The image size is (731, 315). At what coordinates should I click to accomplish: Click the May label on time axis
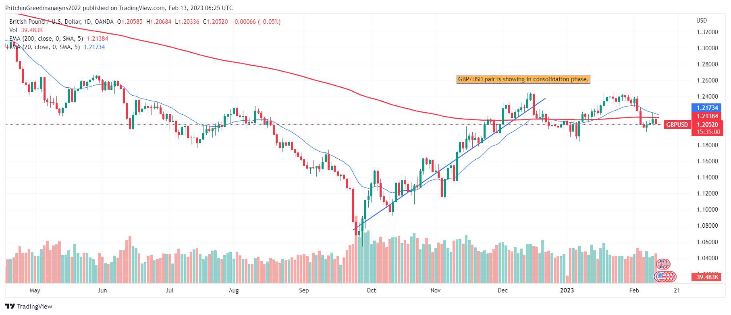click(x=35, y=290)
